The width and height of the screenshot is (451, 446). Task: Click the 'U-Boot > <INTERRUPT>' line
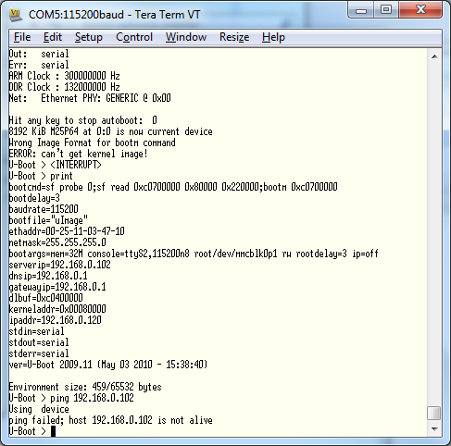[x=55, y=165]
